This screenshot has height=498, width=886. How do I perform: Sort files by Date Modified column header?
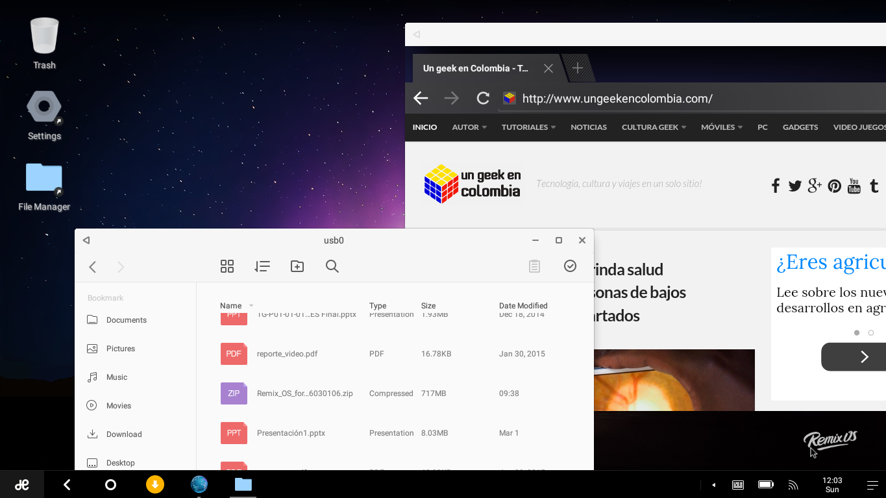(523, 306)
